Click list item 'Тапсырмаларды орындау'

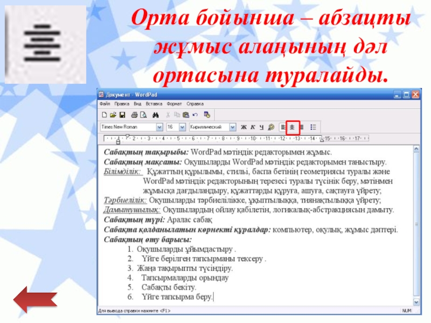[185, 278]
